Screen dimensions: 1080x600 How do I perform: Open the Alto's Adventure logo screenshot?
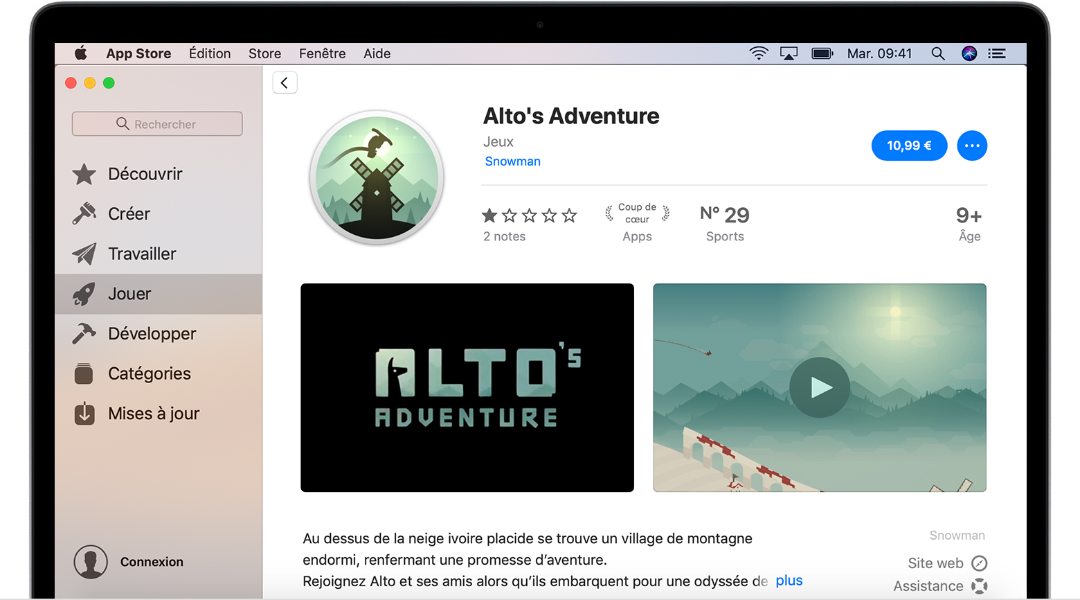(467, 387)
